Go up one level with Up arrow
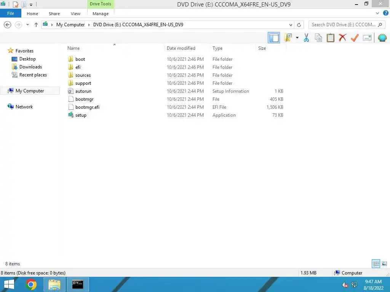 tap(36, 25)
